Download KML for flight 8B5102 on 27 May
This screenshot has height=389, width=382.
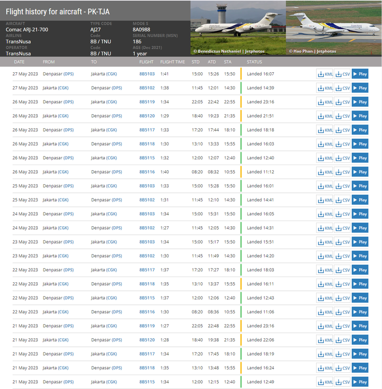click(x=325, y=88)
